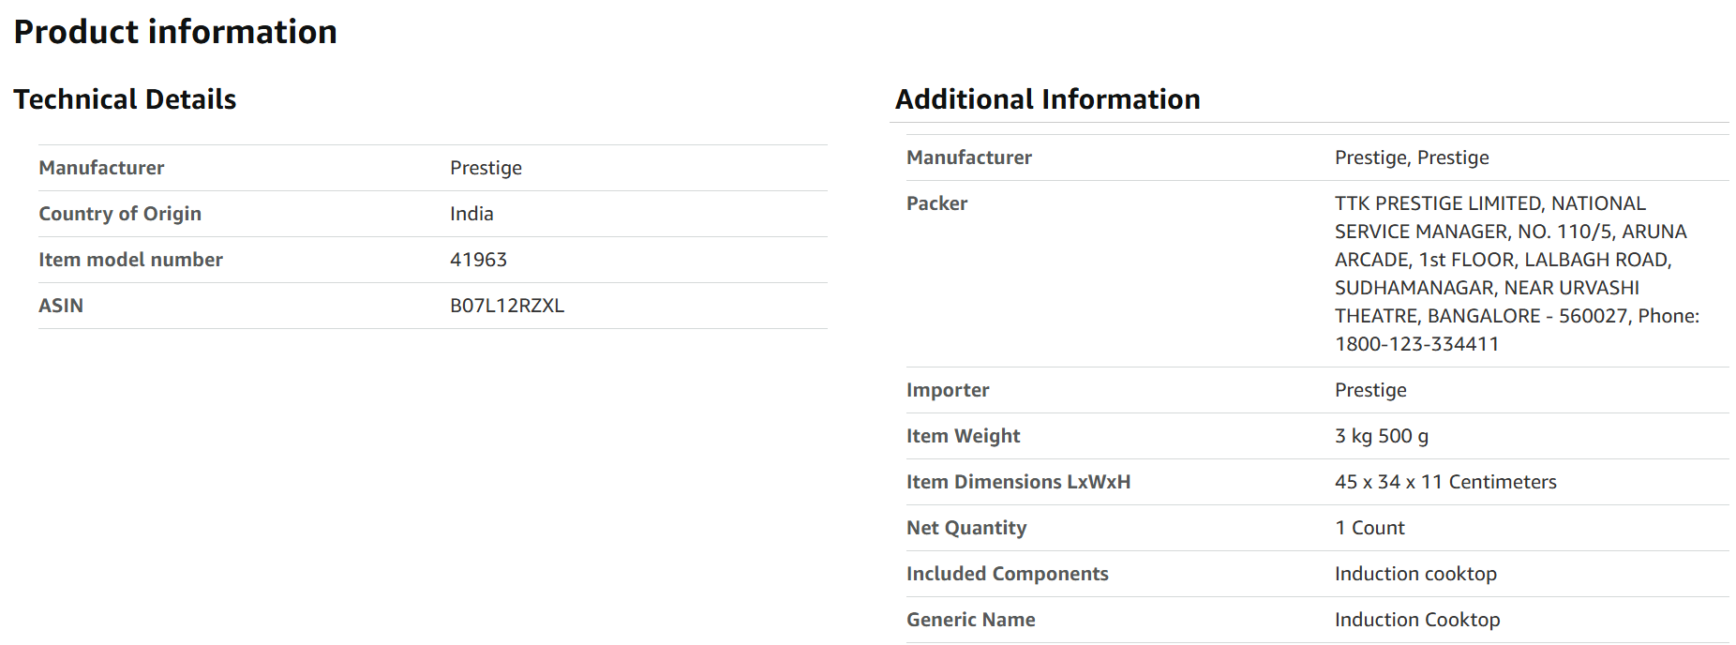The image size is (1736, 645).
Task: Click 45 x 34 x 11 Centimeters value
Action: tap(1445, 482)
